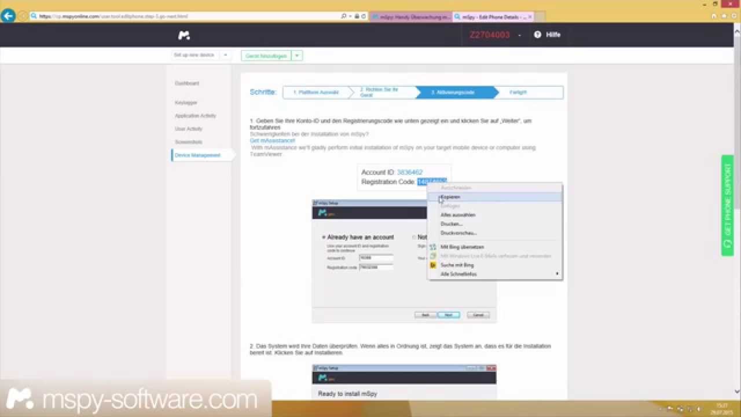Open the Hilfe link in header
The width and height of the screenshot is (741, 417).
553,35
